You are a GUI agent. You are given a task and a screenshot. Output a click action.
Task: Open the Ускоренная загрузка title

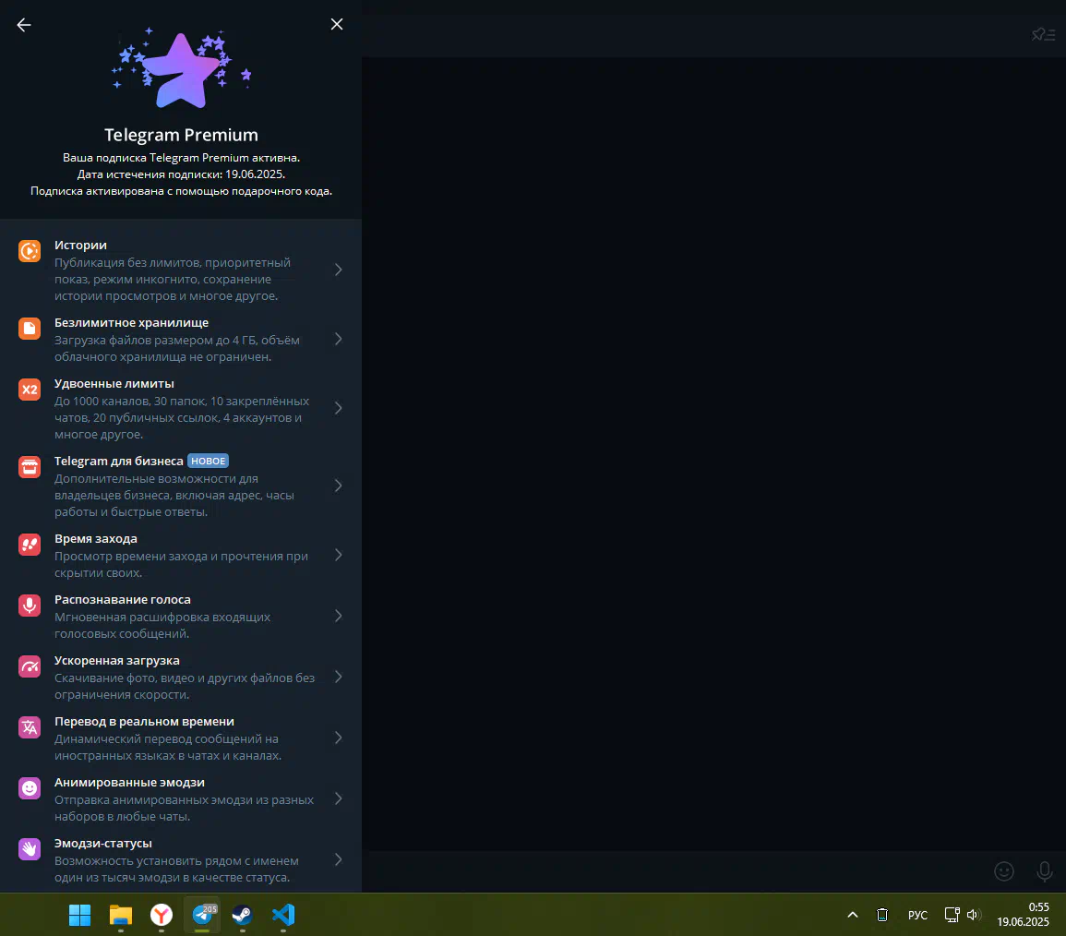117,661
